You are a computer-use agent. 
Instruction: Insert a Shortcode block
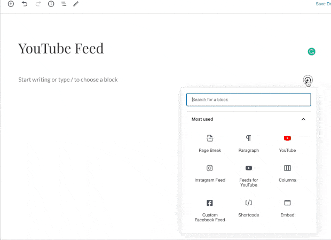pyautogui.click(x=248, y=208)
